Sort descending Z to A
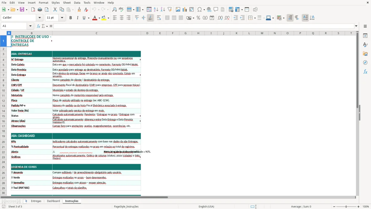Image resolution: width=371 pixels, height=209 pixels. click(163, 10)
